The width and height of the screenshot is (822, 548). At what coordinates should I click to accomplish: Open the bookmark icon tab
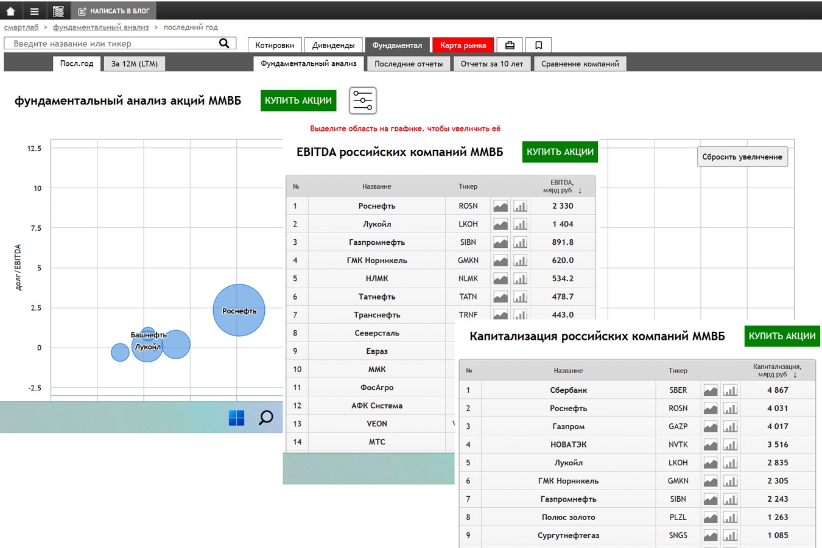coord(538,45)
